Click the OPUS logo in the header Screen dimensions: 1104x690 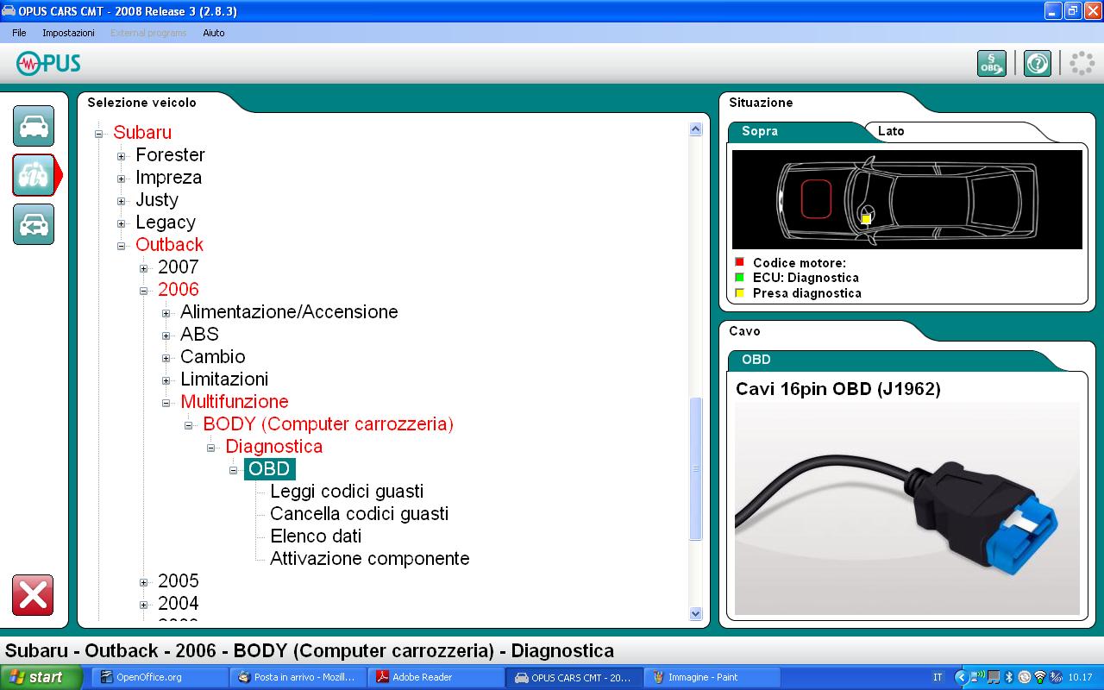pyautogui.click(x=48, y=63)
